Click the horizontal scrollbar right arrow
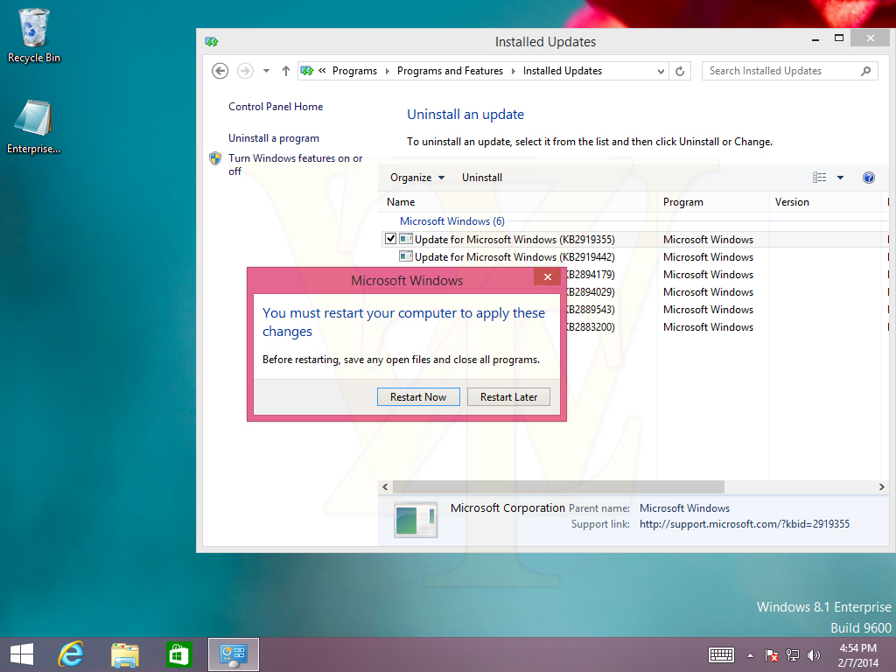Viewport: 896px width, 672px height. pyautogui.click(x=882, y=486)
